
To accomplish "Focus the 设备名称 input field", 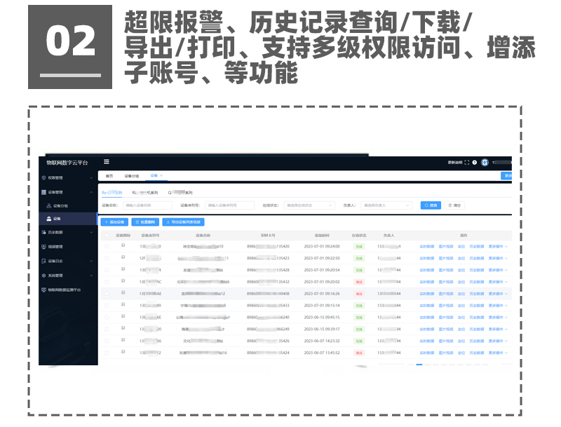I will click(147, 205).
